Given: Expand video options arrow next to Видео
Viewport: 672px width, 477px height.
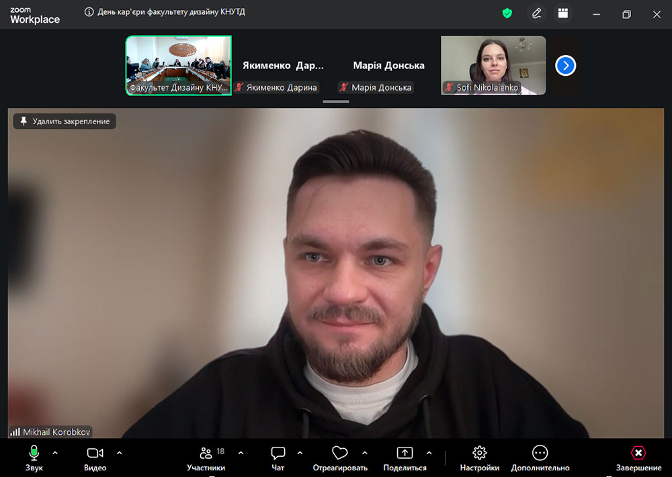Looking at the screenshot, I should (120, 453).
